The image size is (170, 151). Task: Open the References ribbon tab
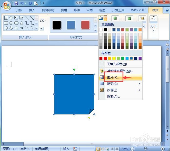(64, 10)
